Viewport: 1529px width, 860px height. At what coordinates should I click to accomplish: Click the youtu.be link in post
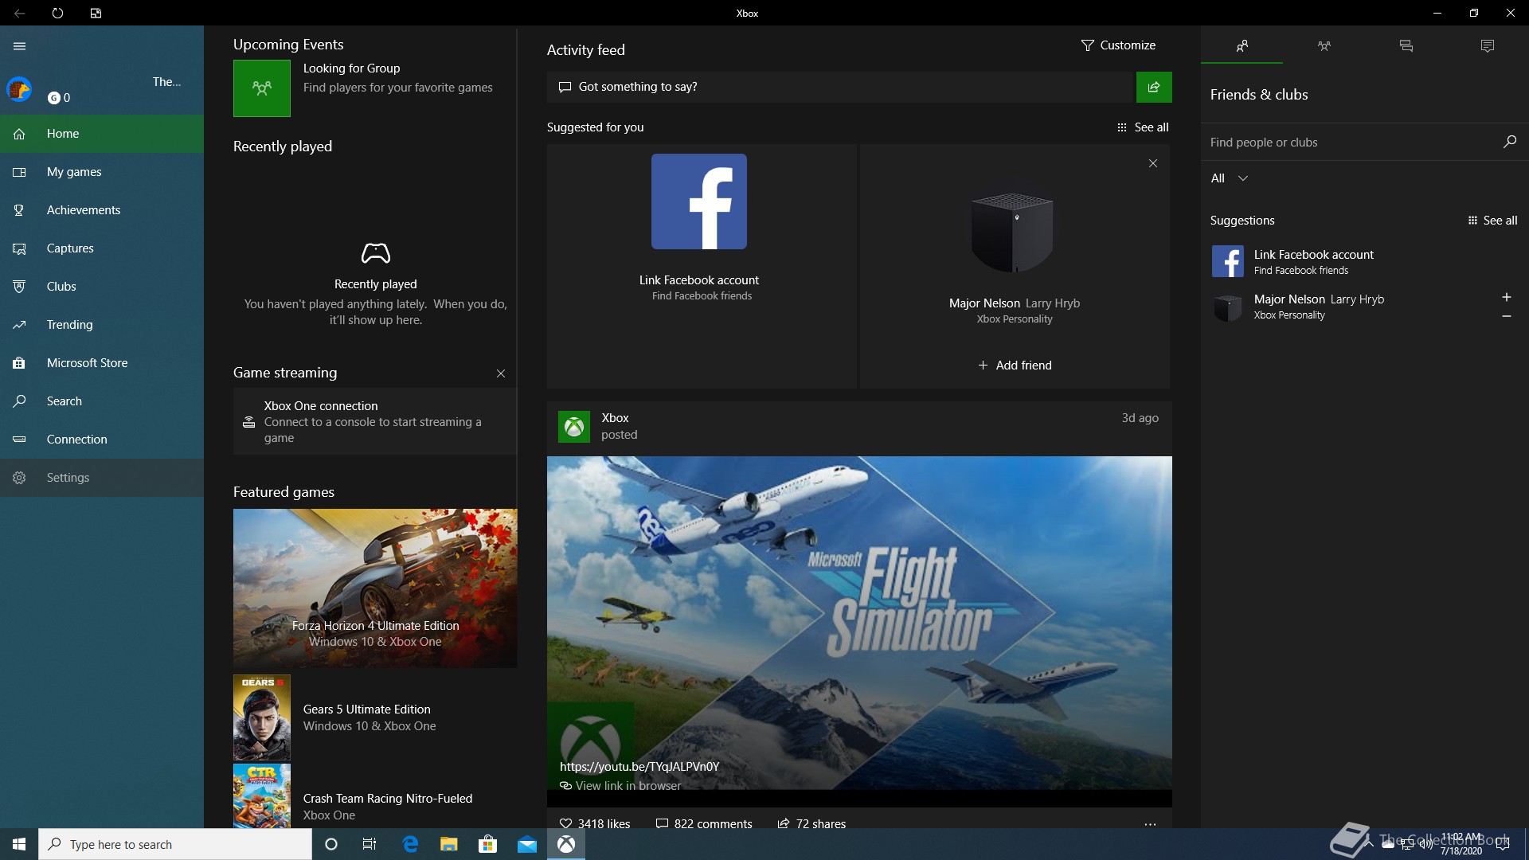coord(639,767)
